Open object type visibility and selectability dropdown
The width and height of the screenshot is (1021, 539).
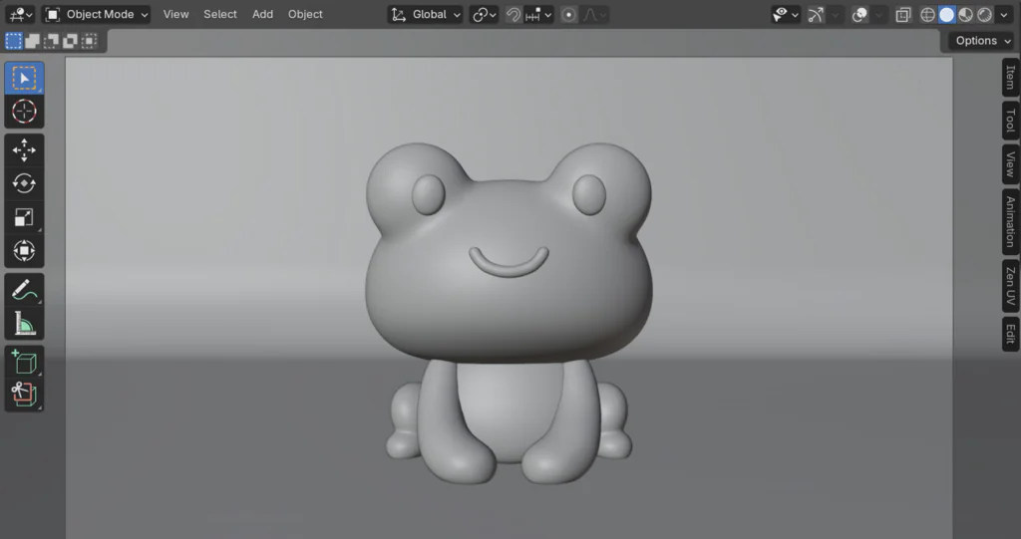786,14
